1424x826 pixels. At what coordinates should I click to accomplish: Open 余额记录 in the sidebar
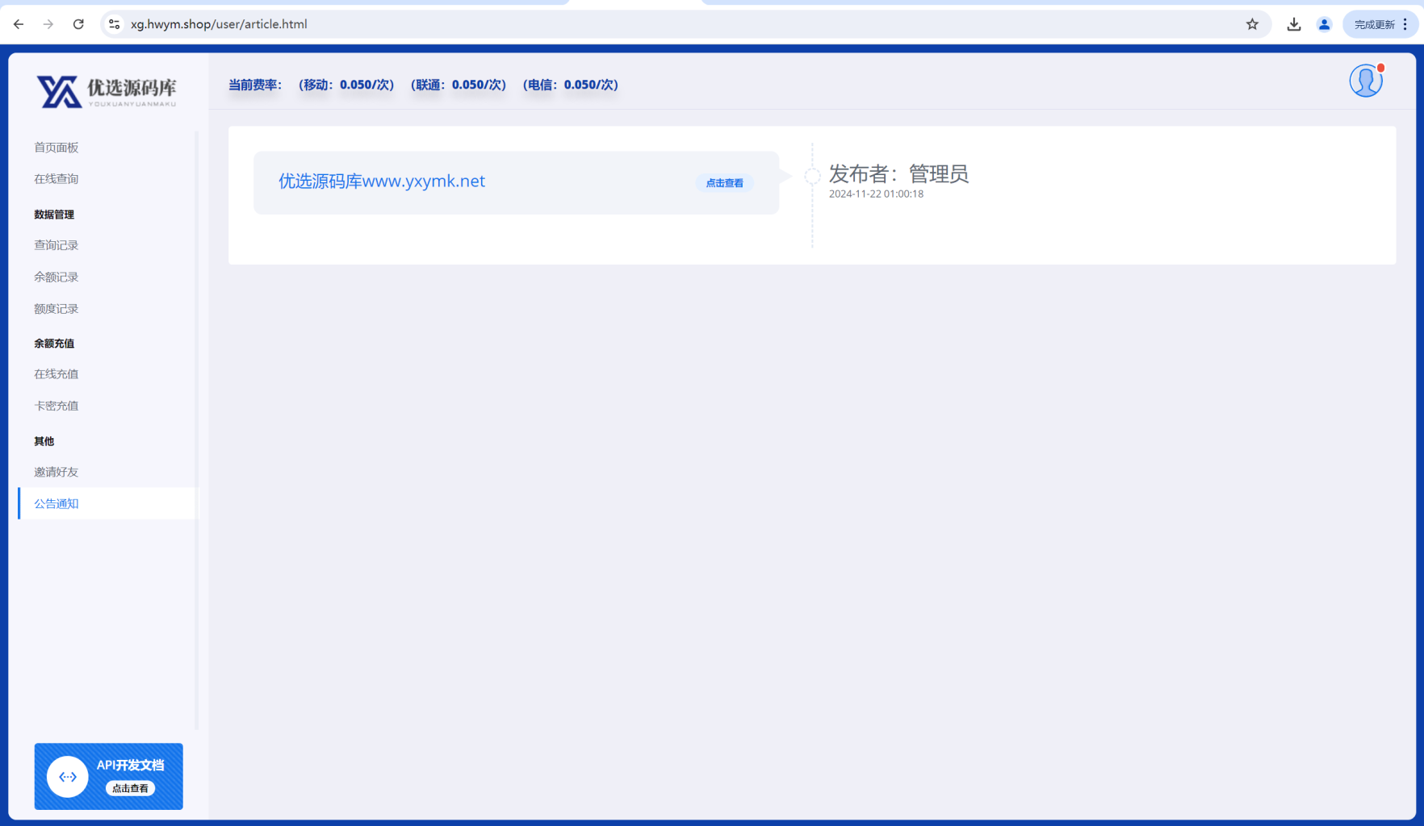coord(56,277)
